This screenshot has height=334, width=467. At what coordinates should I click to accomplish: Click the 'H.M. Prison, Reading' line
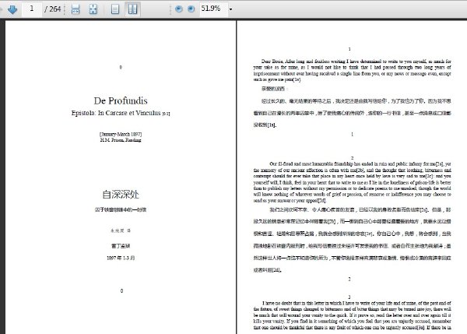[x=121, y=139]
